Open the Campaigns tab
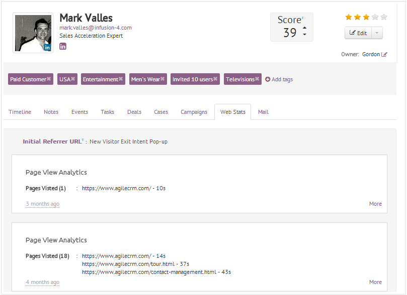The width and height of the screenshot is (407, 295). (x=194, y=112)
